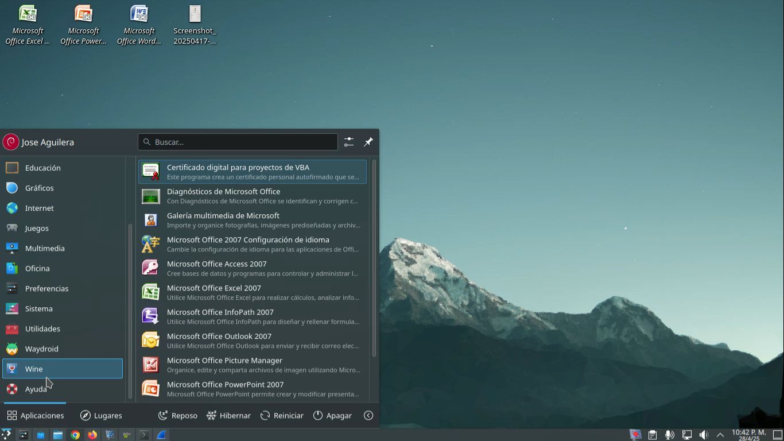Open microphone settings in system tray
Image resolution: width=784 pixels, height=441 pixels.
(x=669, y=435)
